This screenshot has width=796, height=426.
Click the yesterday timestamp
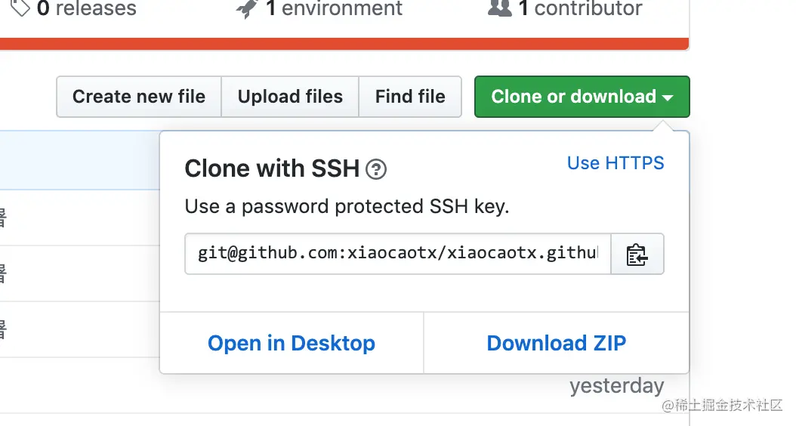coord(616,386)
